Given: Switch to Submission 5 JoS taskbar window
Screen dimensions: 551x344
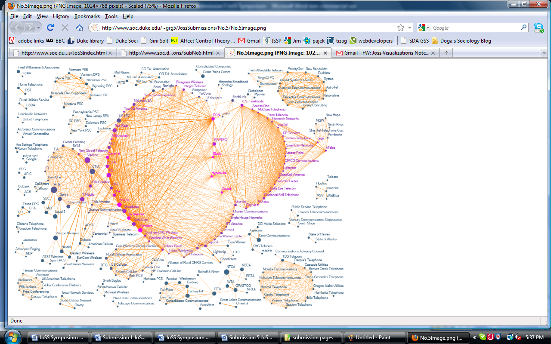Looking at the screenshot, I should pyautogui.click(x=249, y=338).
